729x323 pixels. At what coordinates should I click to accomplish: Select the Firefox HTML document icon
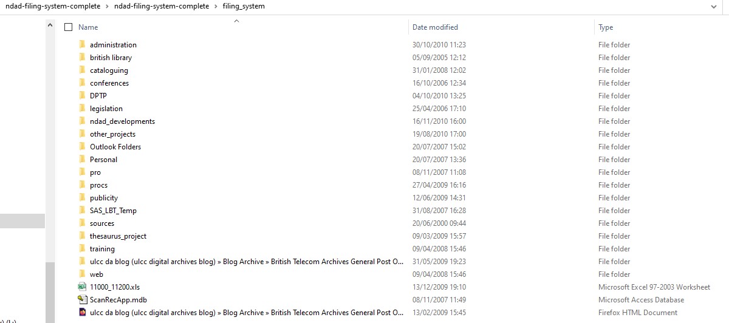83,312
